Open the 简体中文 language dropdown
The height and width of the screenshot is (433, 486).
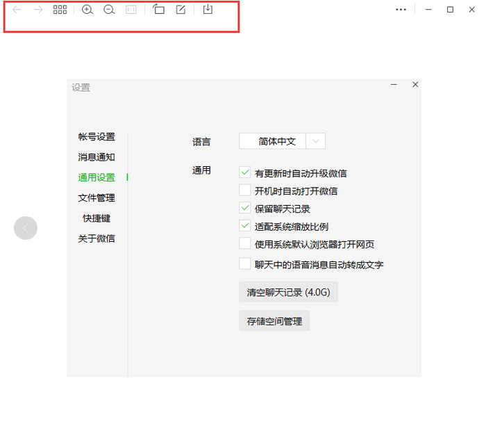click(x=282, y=141)
